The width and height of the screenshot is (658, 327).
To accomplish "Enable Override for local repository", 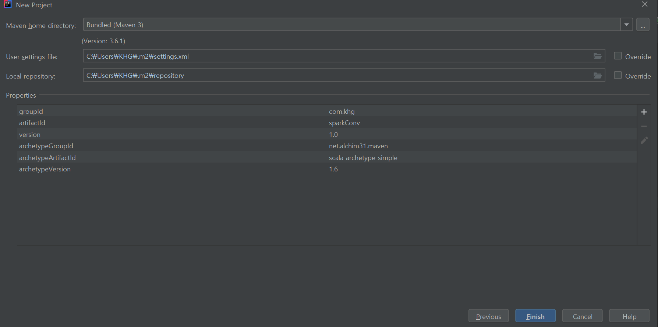I will click(618, 75).
